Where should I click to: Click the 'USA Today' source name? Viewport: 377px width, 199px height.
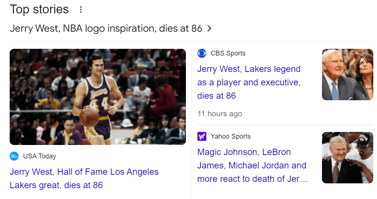pyautogui.click(x=39, y=156)
